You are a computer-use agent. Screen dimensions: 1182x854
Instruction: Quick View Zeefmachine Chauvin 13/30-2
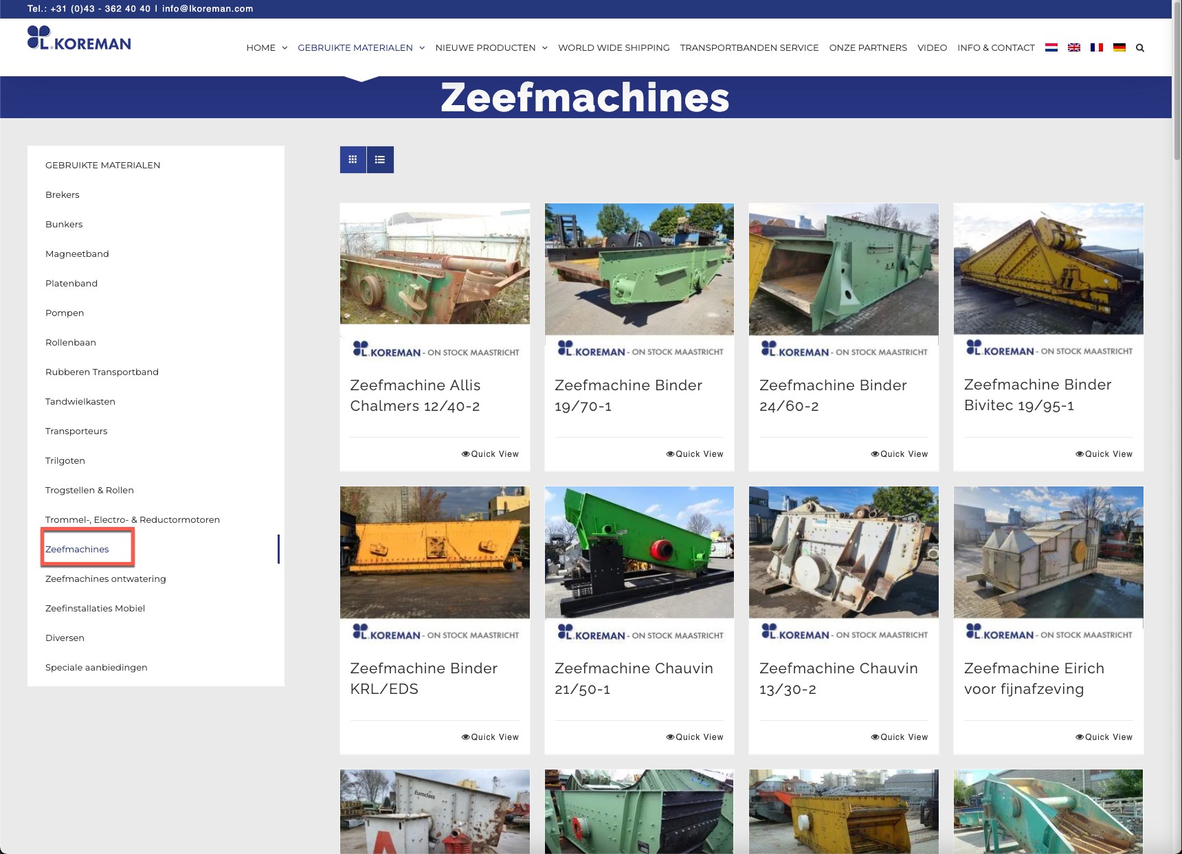(x=900, y=737)
